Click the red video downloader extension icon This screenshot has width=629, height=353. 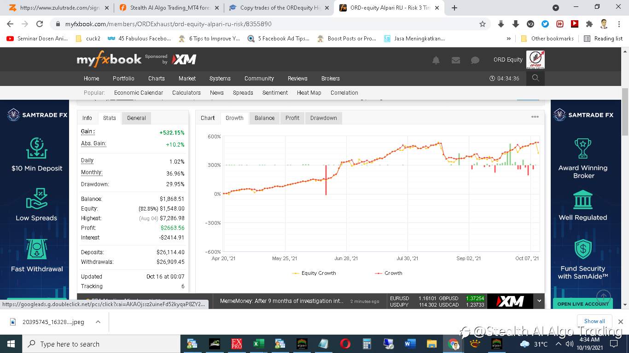click(575, 24)
